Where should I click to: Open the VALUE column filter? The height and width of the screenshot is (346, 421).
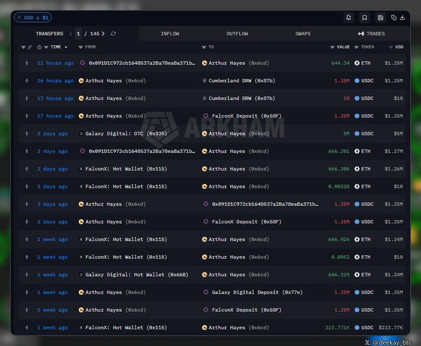click(x=332, y=47)
